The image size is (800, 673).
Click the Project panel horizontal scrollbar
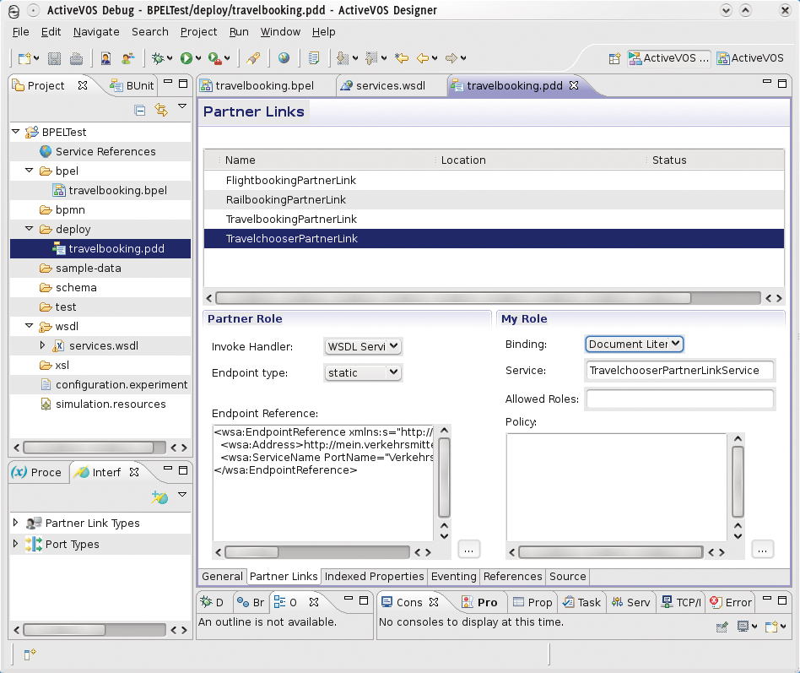89,448
